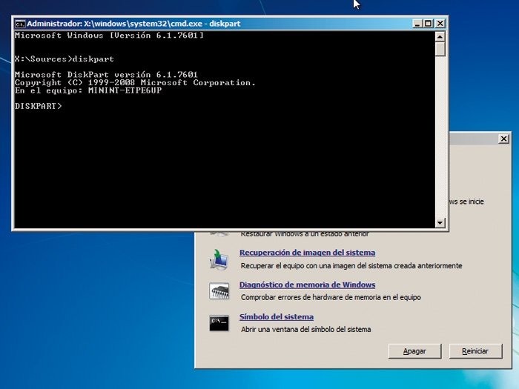Click the Apagar button

414,351
